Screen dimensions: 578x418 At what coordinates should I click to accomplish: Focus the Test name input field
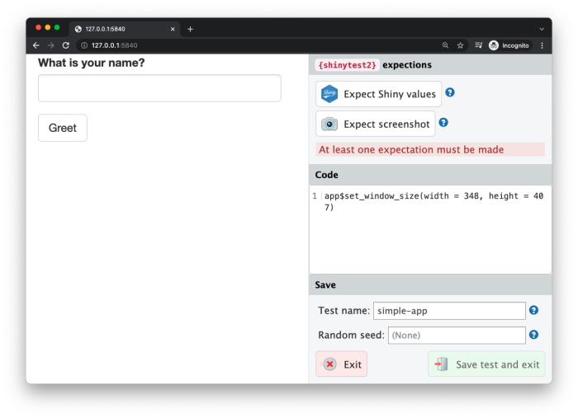click(x=449, y=311)
